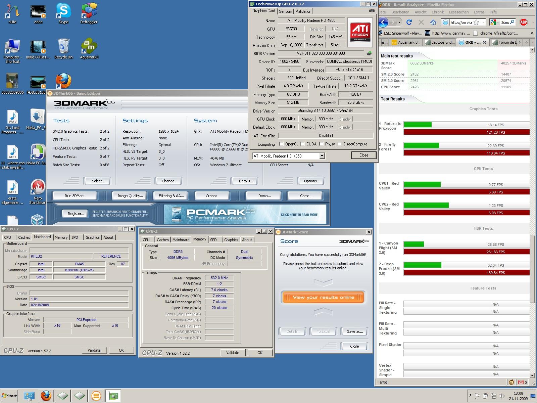537x403 pixels.
Task: Click Validate in the CPU-Z Mainboard window
Action: (x=94, y=350)
